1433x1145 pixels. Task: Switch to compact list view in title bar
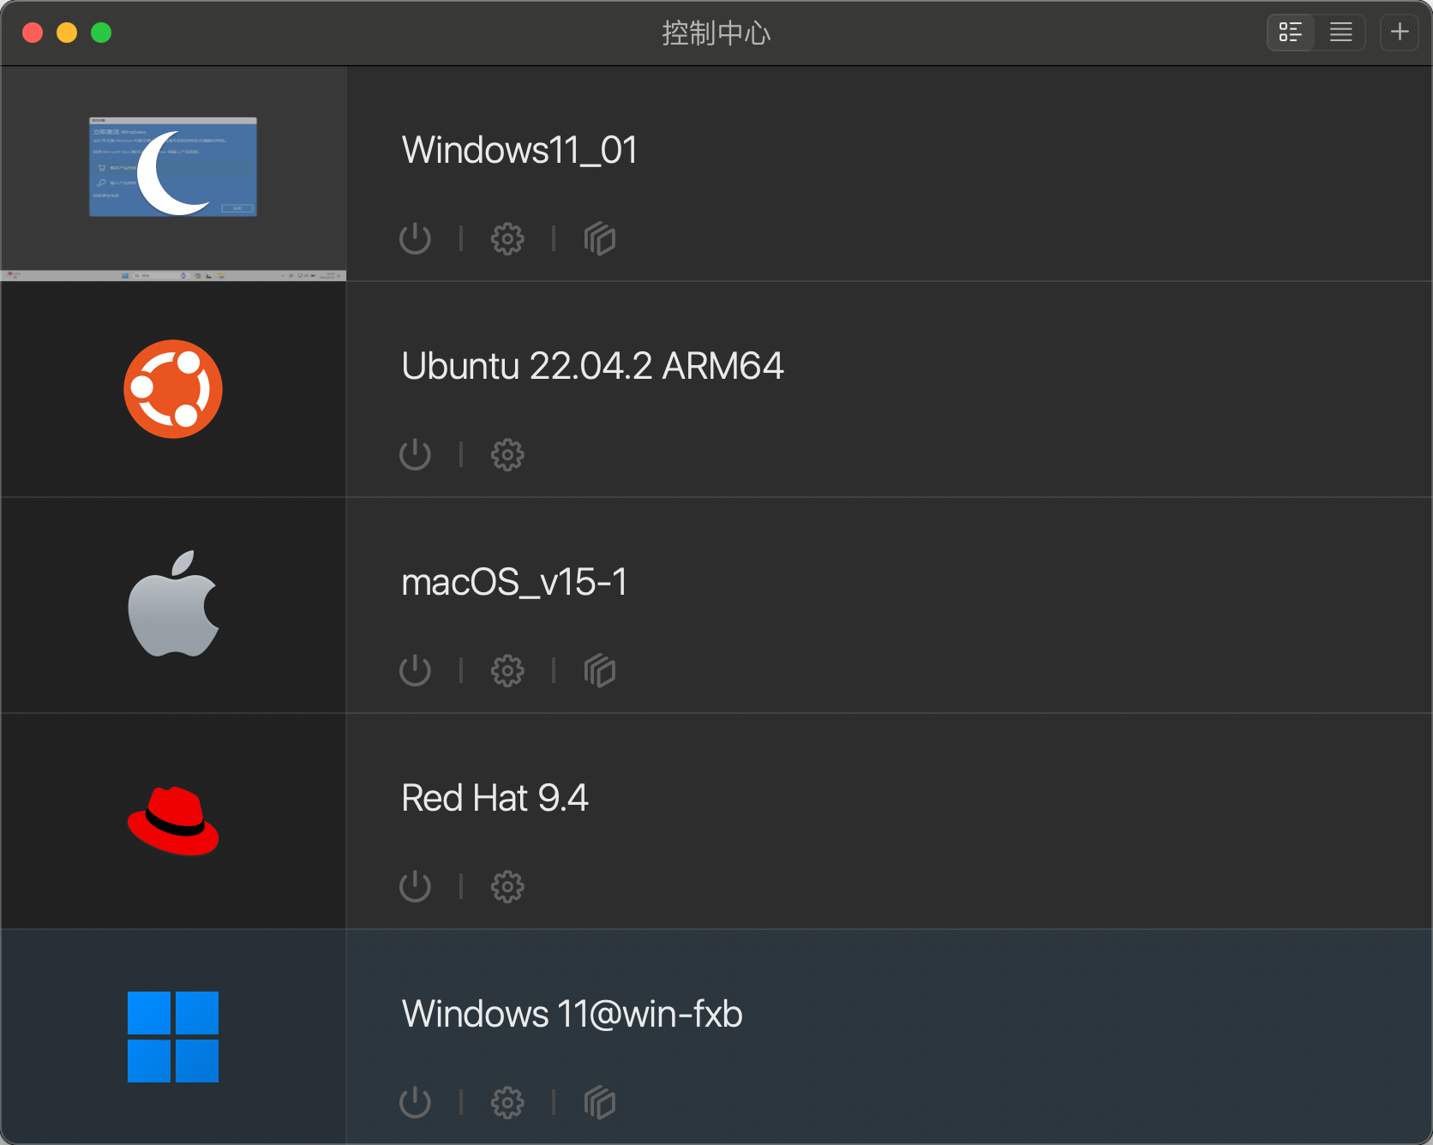tap(1340, 33)
